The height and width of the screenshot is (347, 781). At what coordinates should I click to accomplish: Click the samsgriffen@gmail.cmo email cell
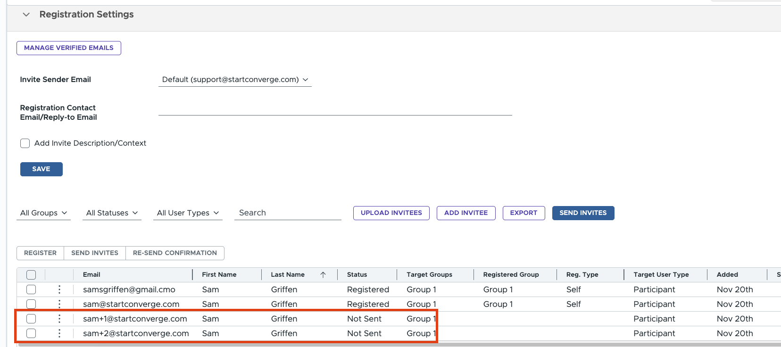(x=129, y=289)
